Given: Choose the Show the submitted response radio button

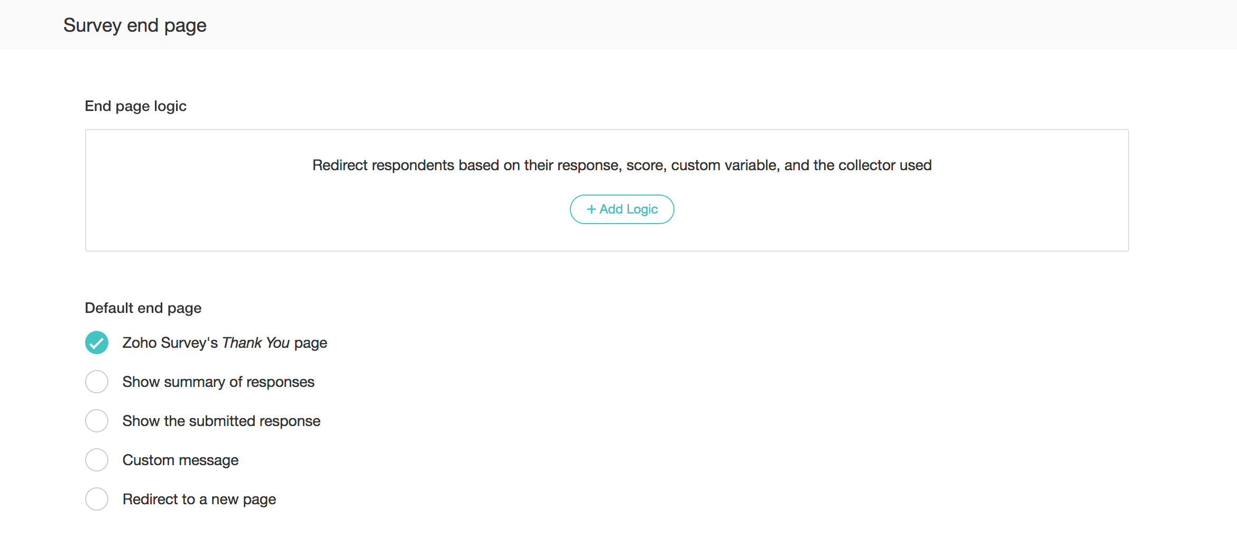Looking at the screenshot, I should [x=97, y=421].
